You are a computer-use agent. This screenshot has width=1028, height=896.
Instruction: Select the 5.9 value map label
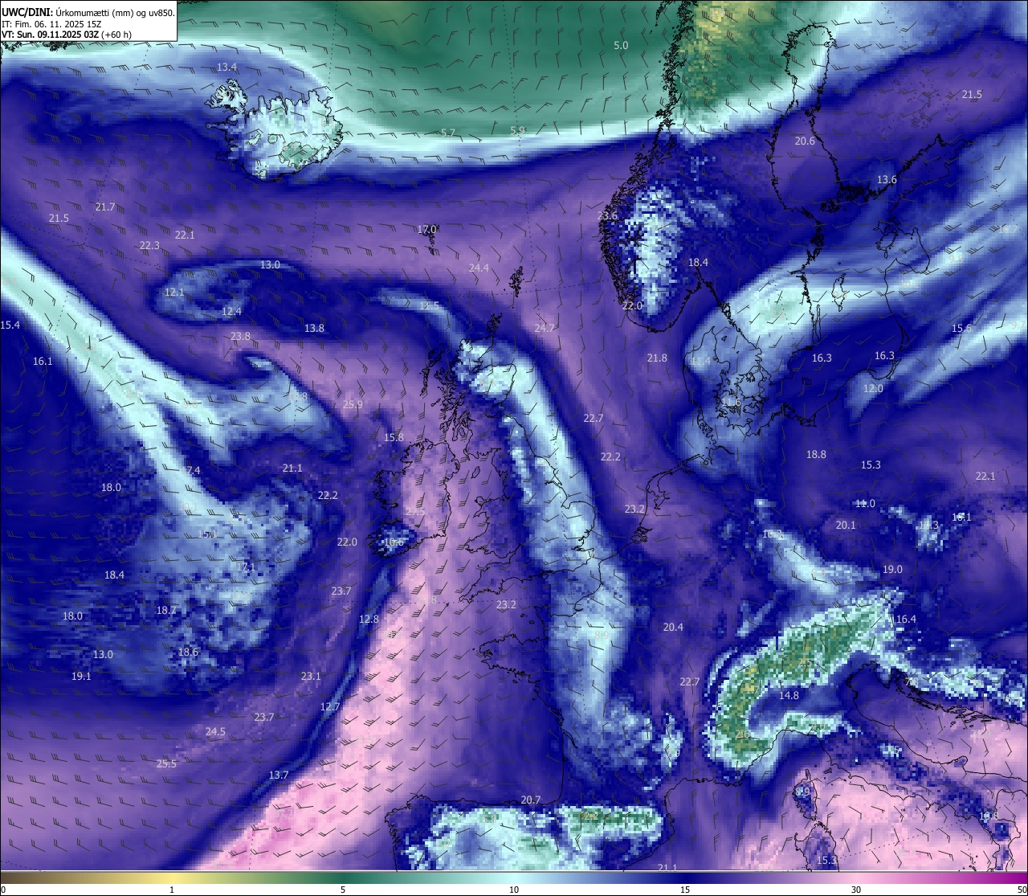coord(518,130)
